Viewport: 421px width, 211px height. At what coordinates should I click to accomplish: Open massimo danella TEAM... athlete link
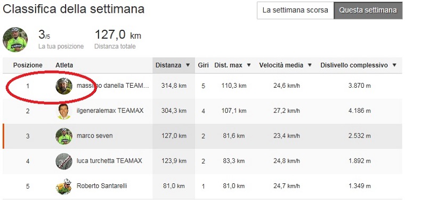[112, 86]
